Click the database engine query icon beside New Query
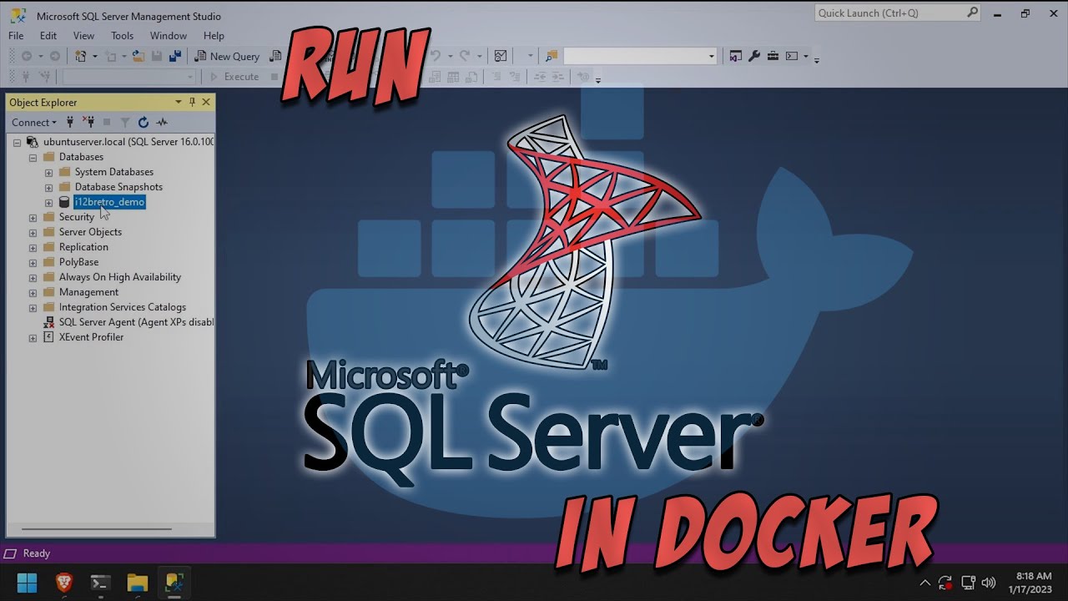1068x601 pixels. click(x=276, y=56)
